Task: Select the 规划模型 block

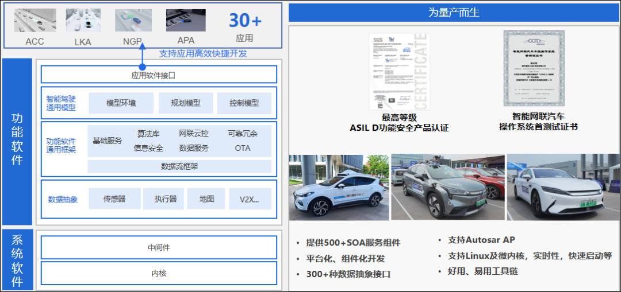Action: [186, 103]
